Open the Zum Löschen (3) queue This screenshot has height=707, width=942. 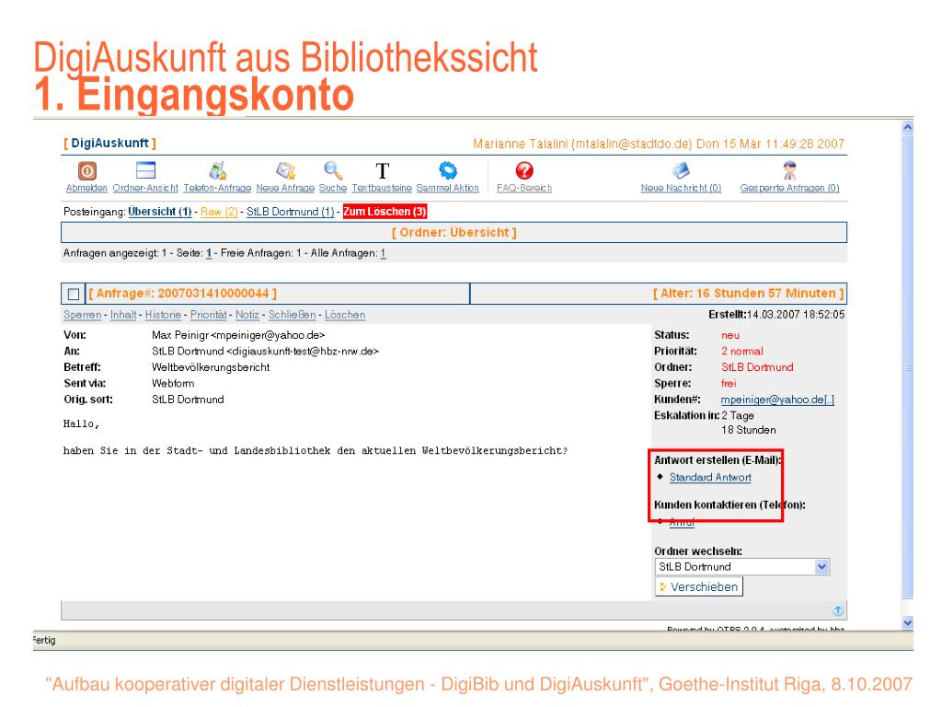(x=385, y=212)
